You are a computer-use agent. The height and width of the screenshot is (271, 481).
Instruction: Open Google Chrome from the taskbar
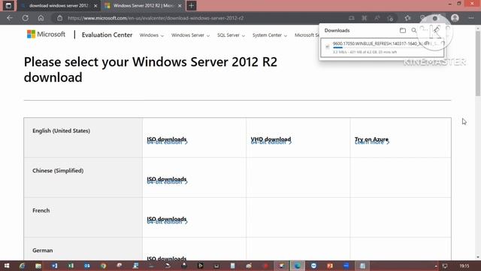tap(104, 266)
